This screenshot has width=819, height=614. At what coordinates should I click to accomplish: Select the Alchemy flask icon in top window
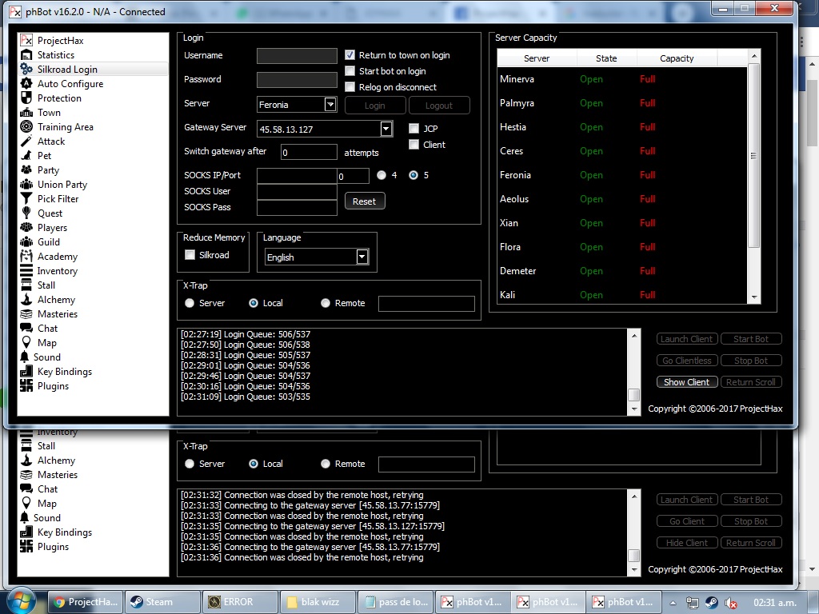point(26,300)
